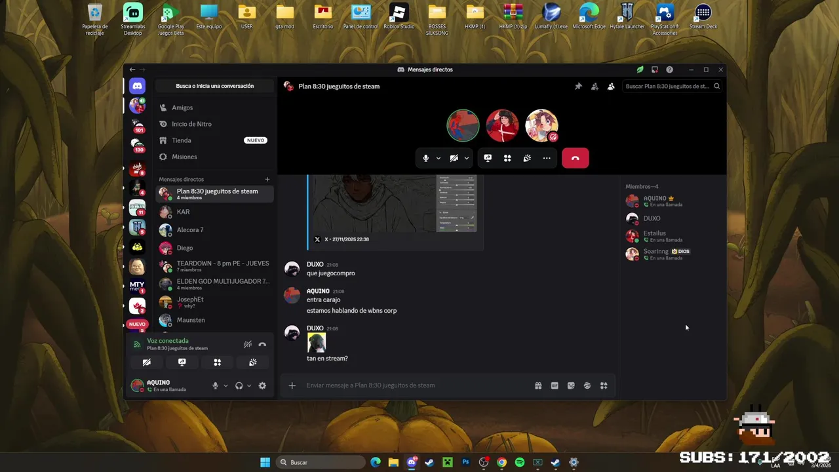Screen dimensions: 839x472
Task: Click the green leaf icon in title bar
Action: coord(640,69)
